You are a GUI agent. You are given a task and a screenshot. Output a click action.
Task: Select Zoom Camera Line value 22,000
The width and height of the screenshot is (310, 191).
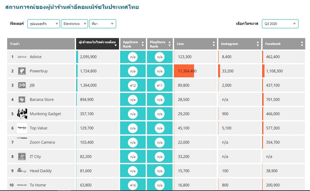click(184, 142)
